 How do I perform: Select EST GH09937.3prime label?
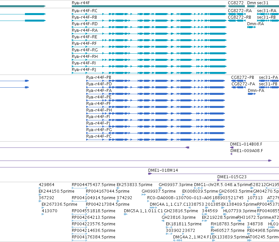[x=176, y=185]
